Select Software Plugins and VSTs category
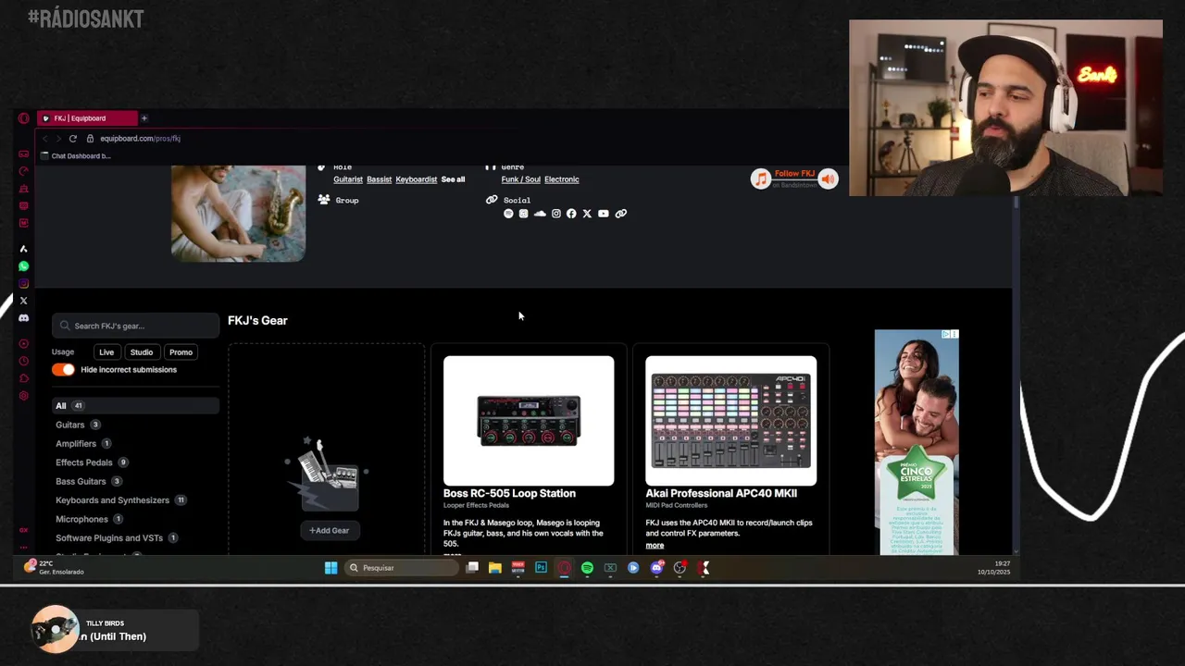1185x666 pixels. (109, 538)
